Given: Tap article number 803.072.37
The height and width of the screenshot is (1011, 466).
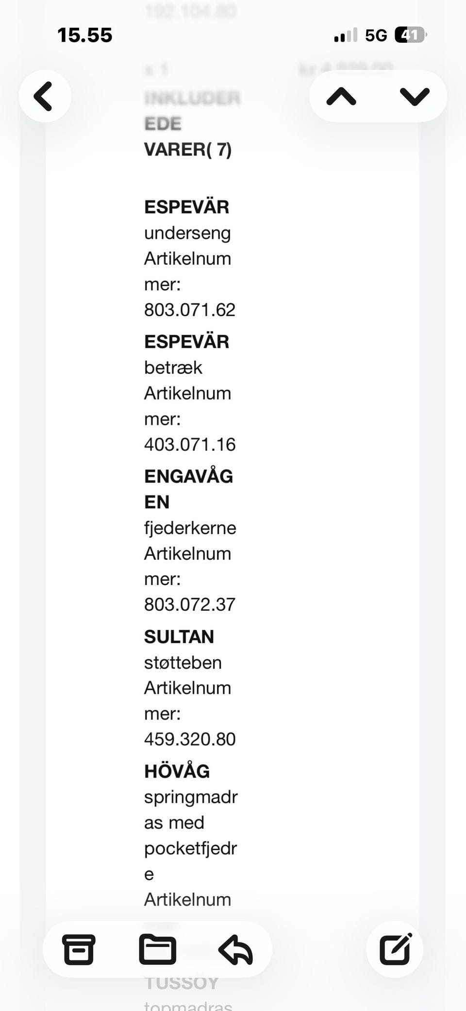Looking at the screenshot, I should tap(190, 604).
